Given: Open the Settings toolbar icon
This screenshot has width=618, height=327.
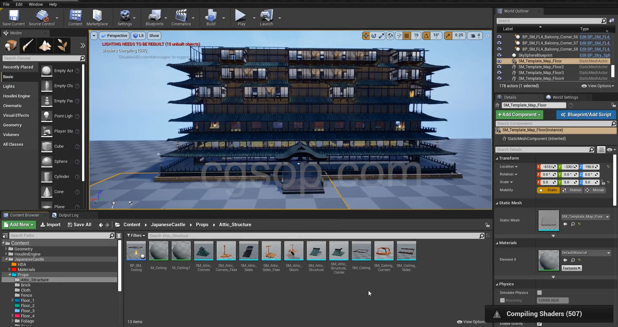Looking at the screenshot, I should click(125, 18).
